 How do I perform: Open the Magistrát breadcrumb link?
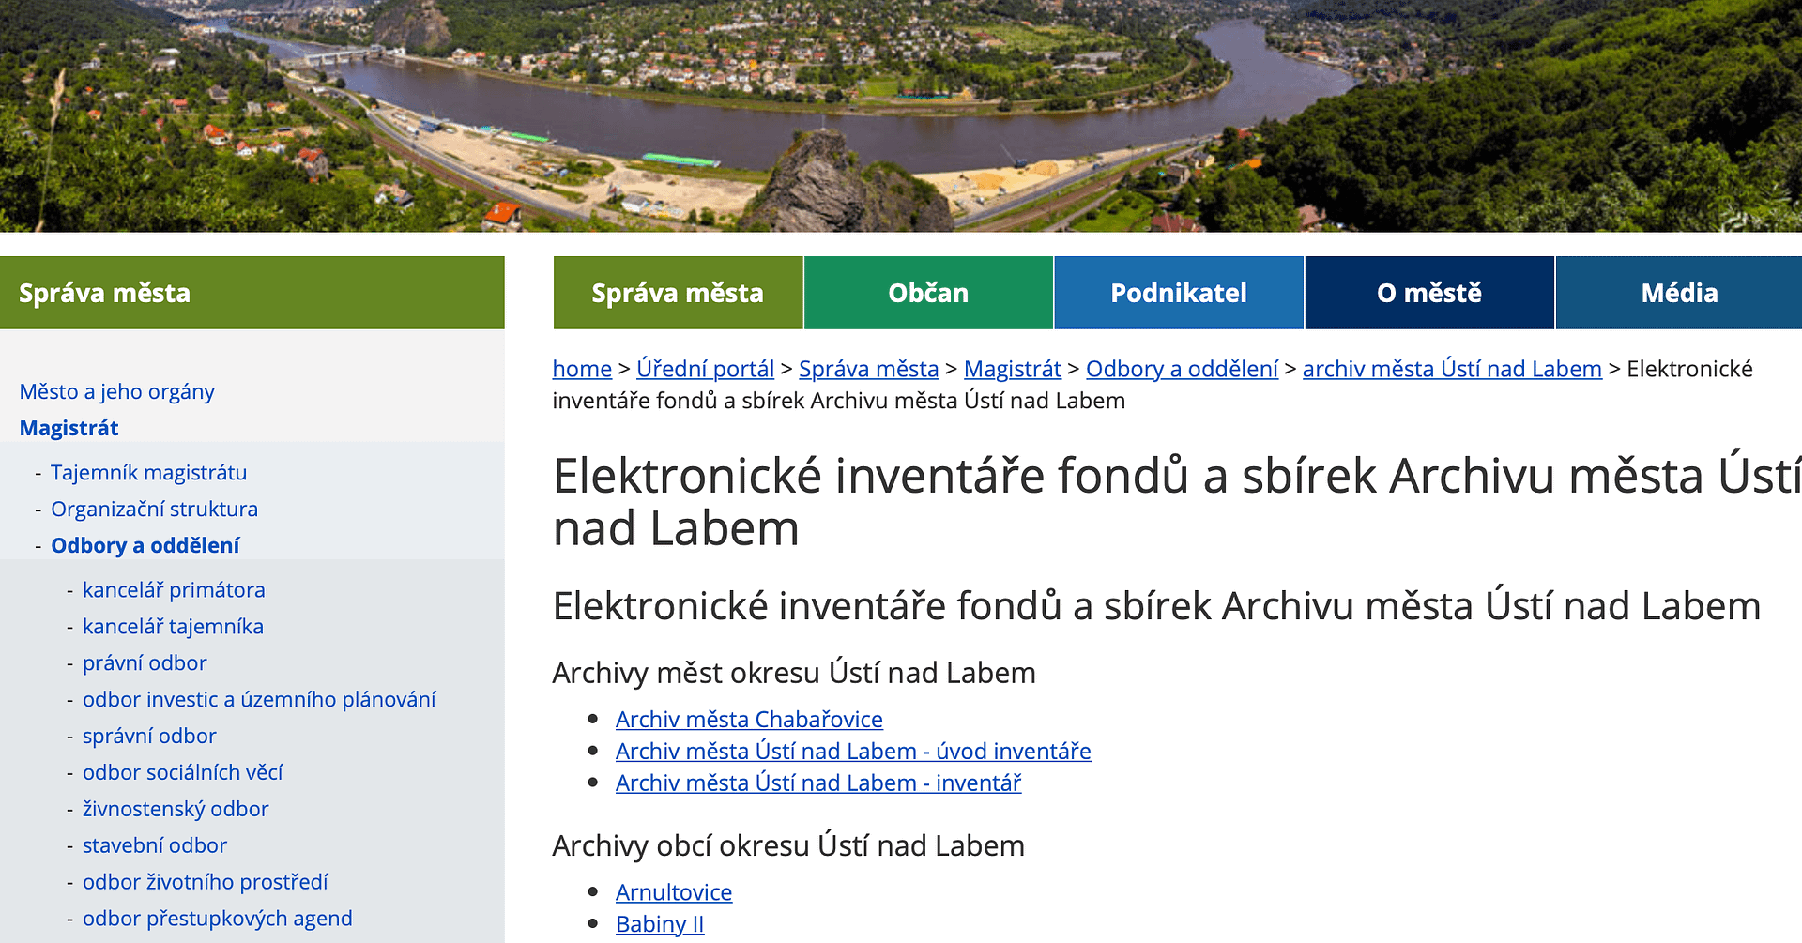1012,369
